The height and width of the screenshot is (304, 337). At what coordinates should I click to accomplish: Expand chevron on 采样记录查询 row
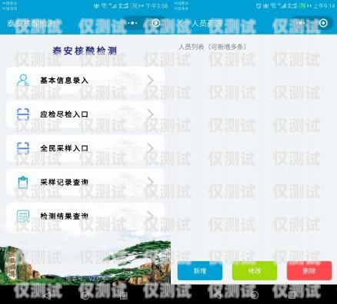tap(151, 182)
